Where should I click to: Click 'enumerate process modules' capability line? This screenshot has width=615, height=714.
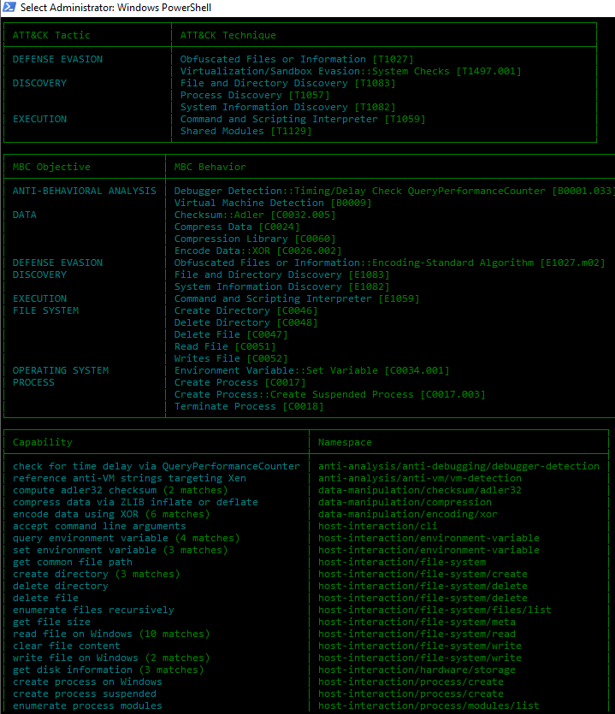87,705
